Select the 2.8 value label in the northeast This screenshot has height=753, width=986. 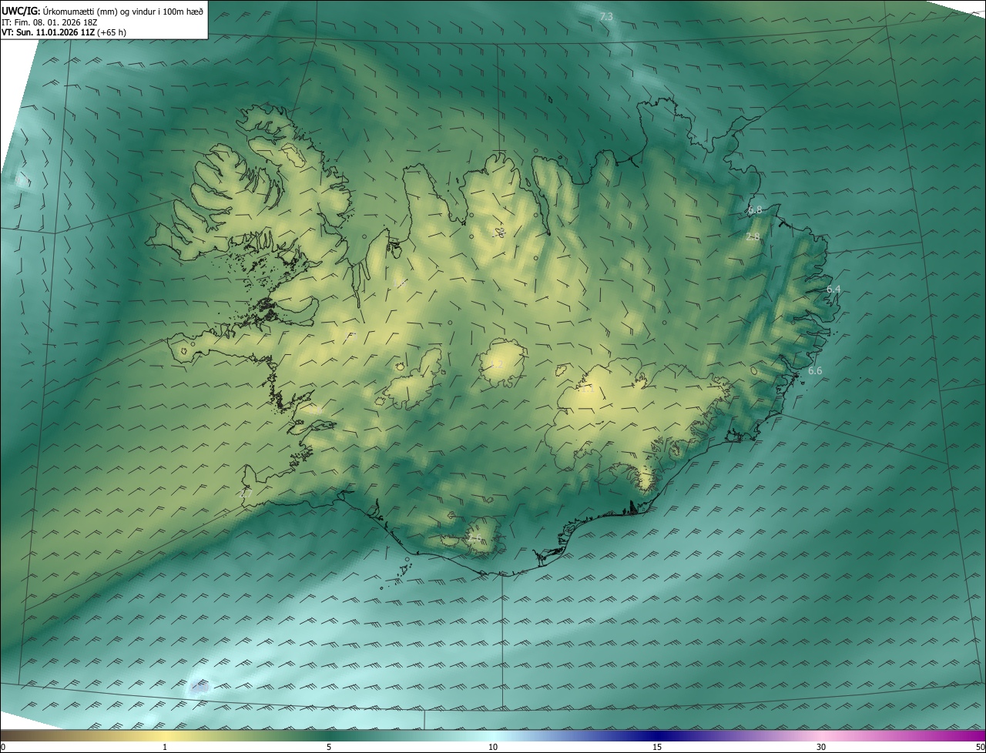753,237
